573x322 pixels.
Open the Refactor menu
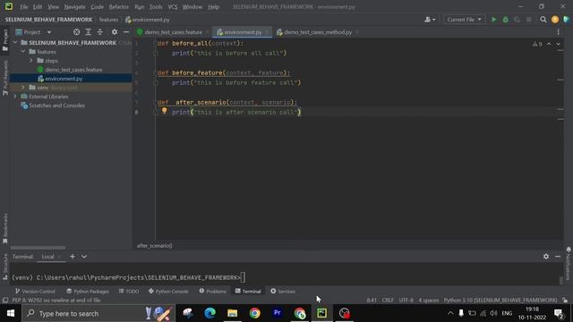[x=119, y=7]
